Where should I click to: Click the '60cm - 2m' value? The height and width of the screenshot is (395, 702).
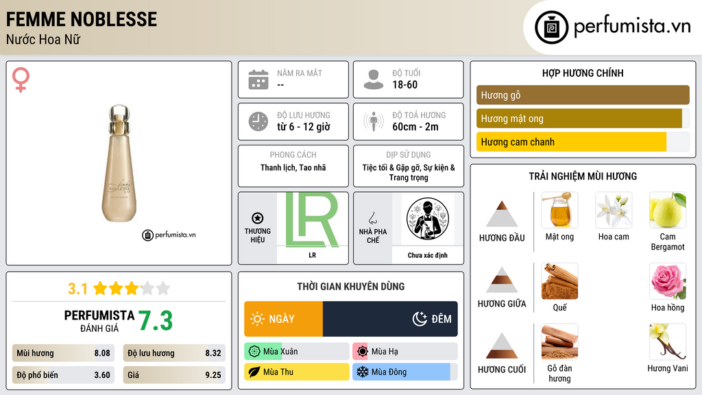point(415,127)
